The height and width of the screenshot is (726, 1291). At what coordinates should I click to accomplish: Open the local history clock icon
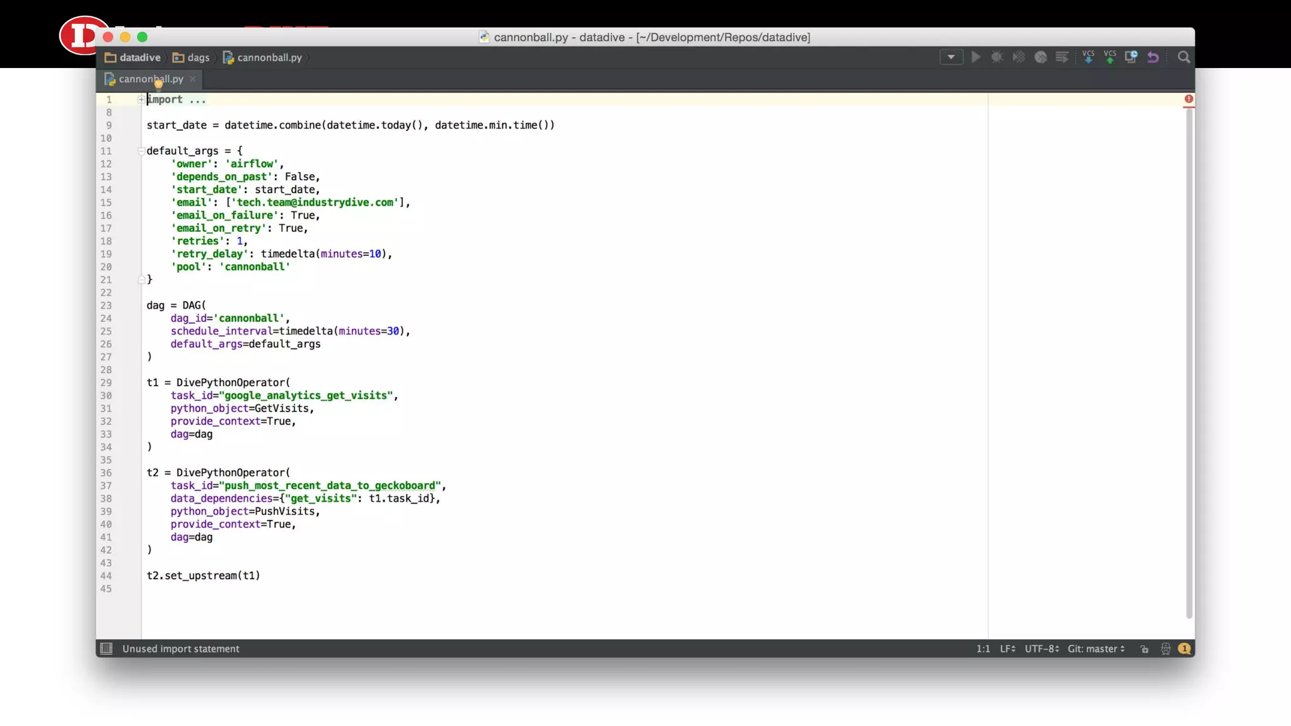point(1132,57)
